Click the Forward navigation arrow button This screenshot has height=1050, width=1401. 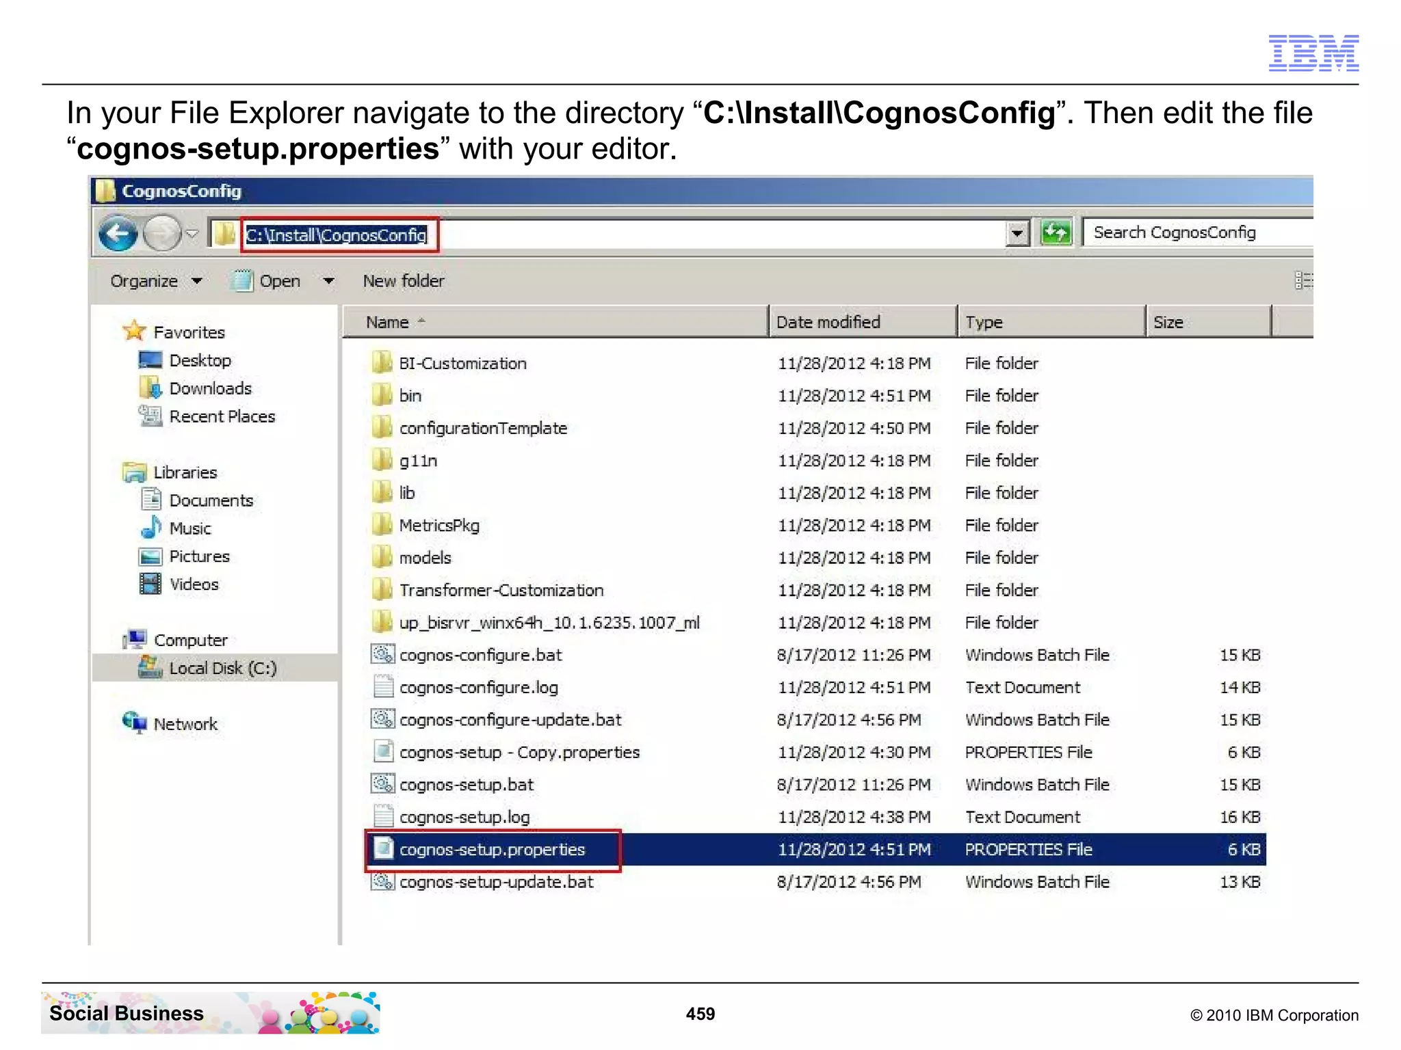click(161, 234)
